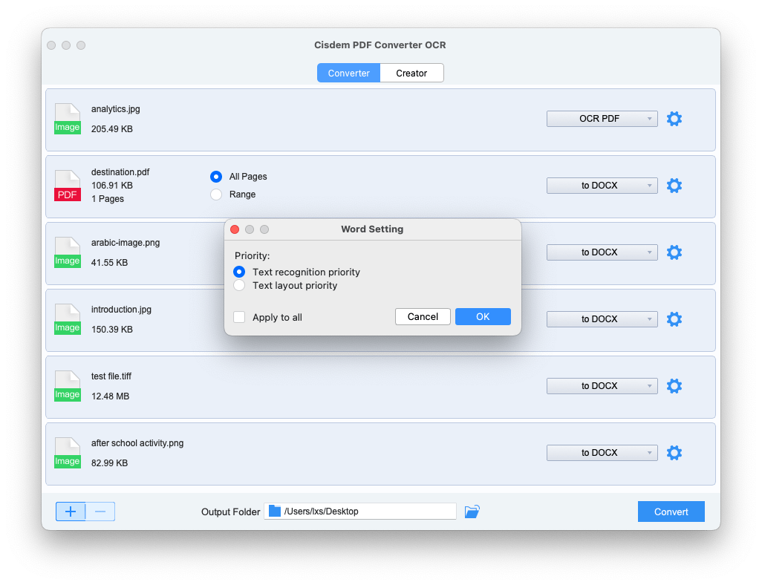Choose the Range page option
The width and height of the screenshot is (762, 585).
(216, 195)
